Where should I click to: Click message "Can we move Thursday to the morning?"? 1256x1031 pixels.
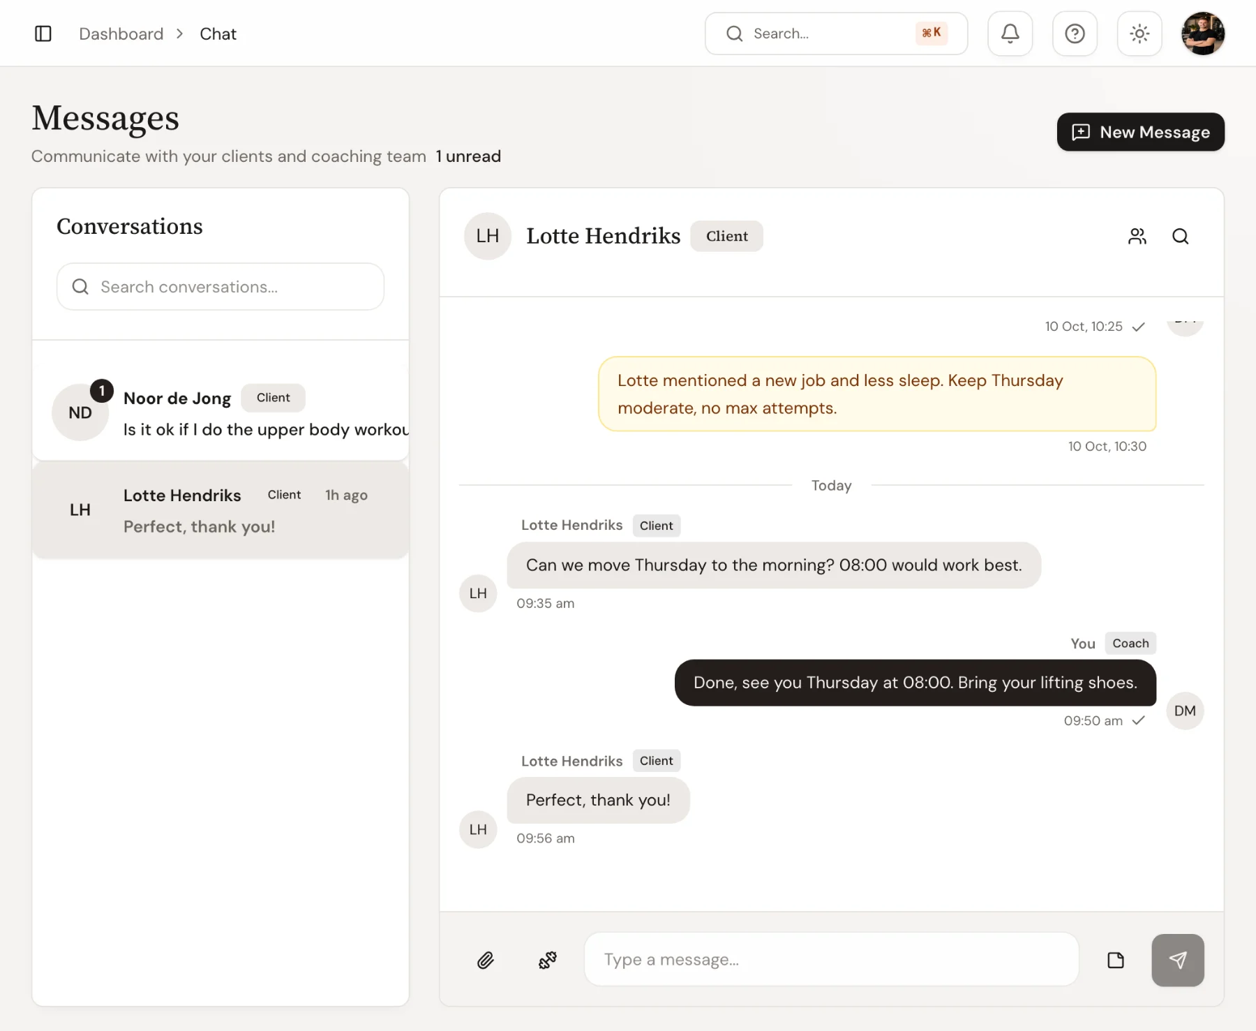(774, 565)
